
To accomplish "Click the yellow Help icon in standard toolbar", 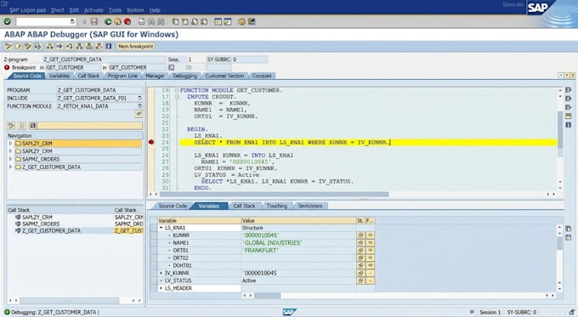I will tap(241, 22).
